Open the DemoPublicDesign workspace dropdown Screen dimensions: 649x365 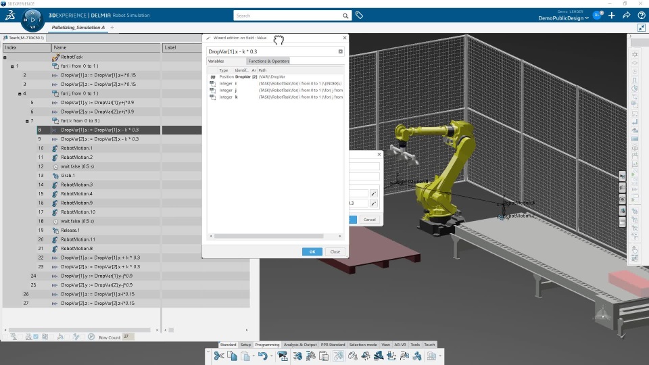(563, 18)
